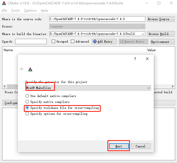Click the help question mark in dialog

pos(135,59)
